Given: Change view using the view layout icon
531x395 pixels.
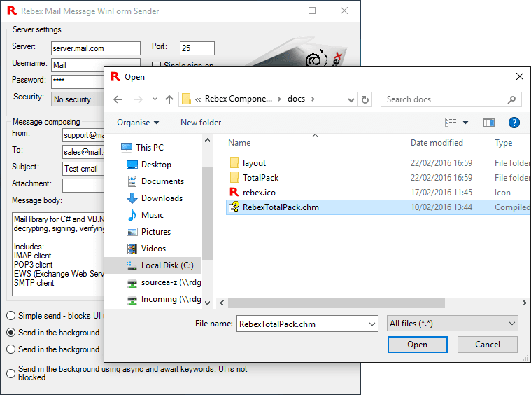Looking at the screenshot, I should (451, 123).
